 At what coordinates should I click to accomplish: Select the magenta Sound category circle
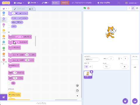[x=4, y=24]
